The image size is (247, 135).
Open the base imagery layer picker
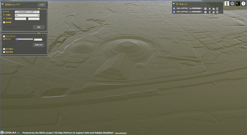238,4
